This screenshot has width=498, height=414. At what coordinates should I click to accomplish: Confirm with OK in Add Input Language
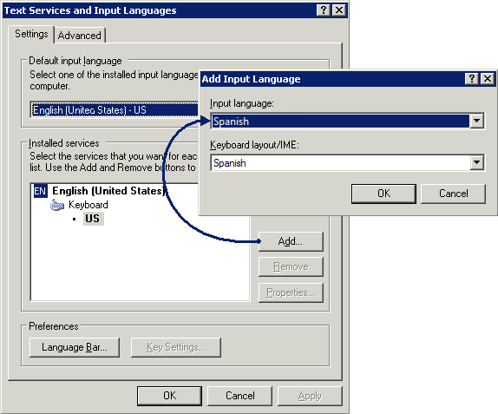pyautogui.click(x=383, y=194)
